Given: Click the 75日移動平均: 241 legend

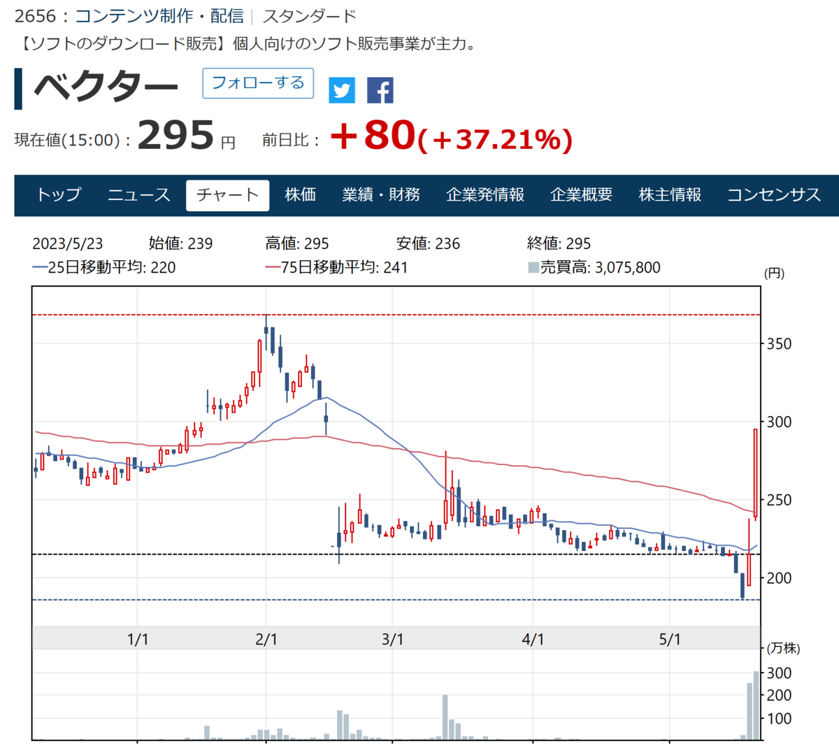Looking at the screenshot, I should pyautogui.click(x=336, y=267).
